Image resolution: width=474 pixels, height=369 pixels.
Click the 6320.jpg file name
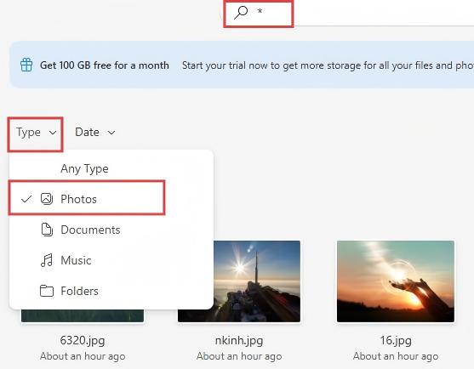point(83,340)
